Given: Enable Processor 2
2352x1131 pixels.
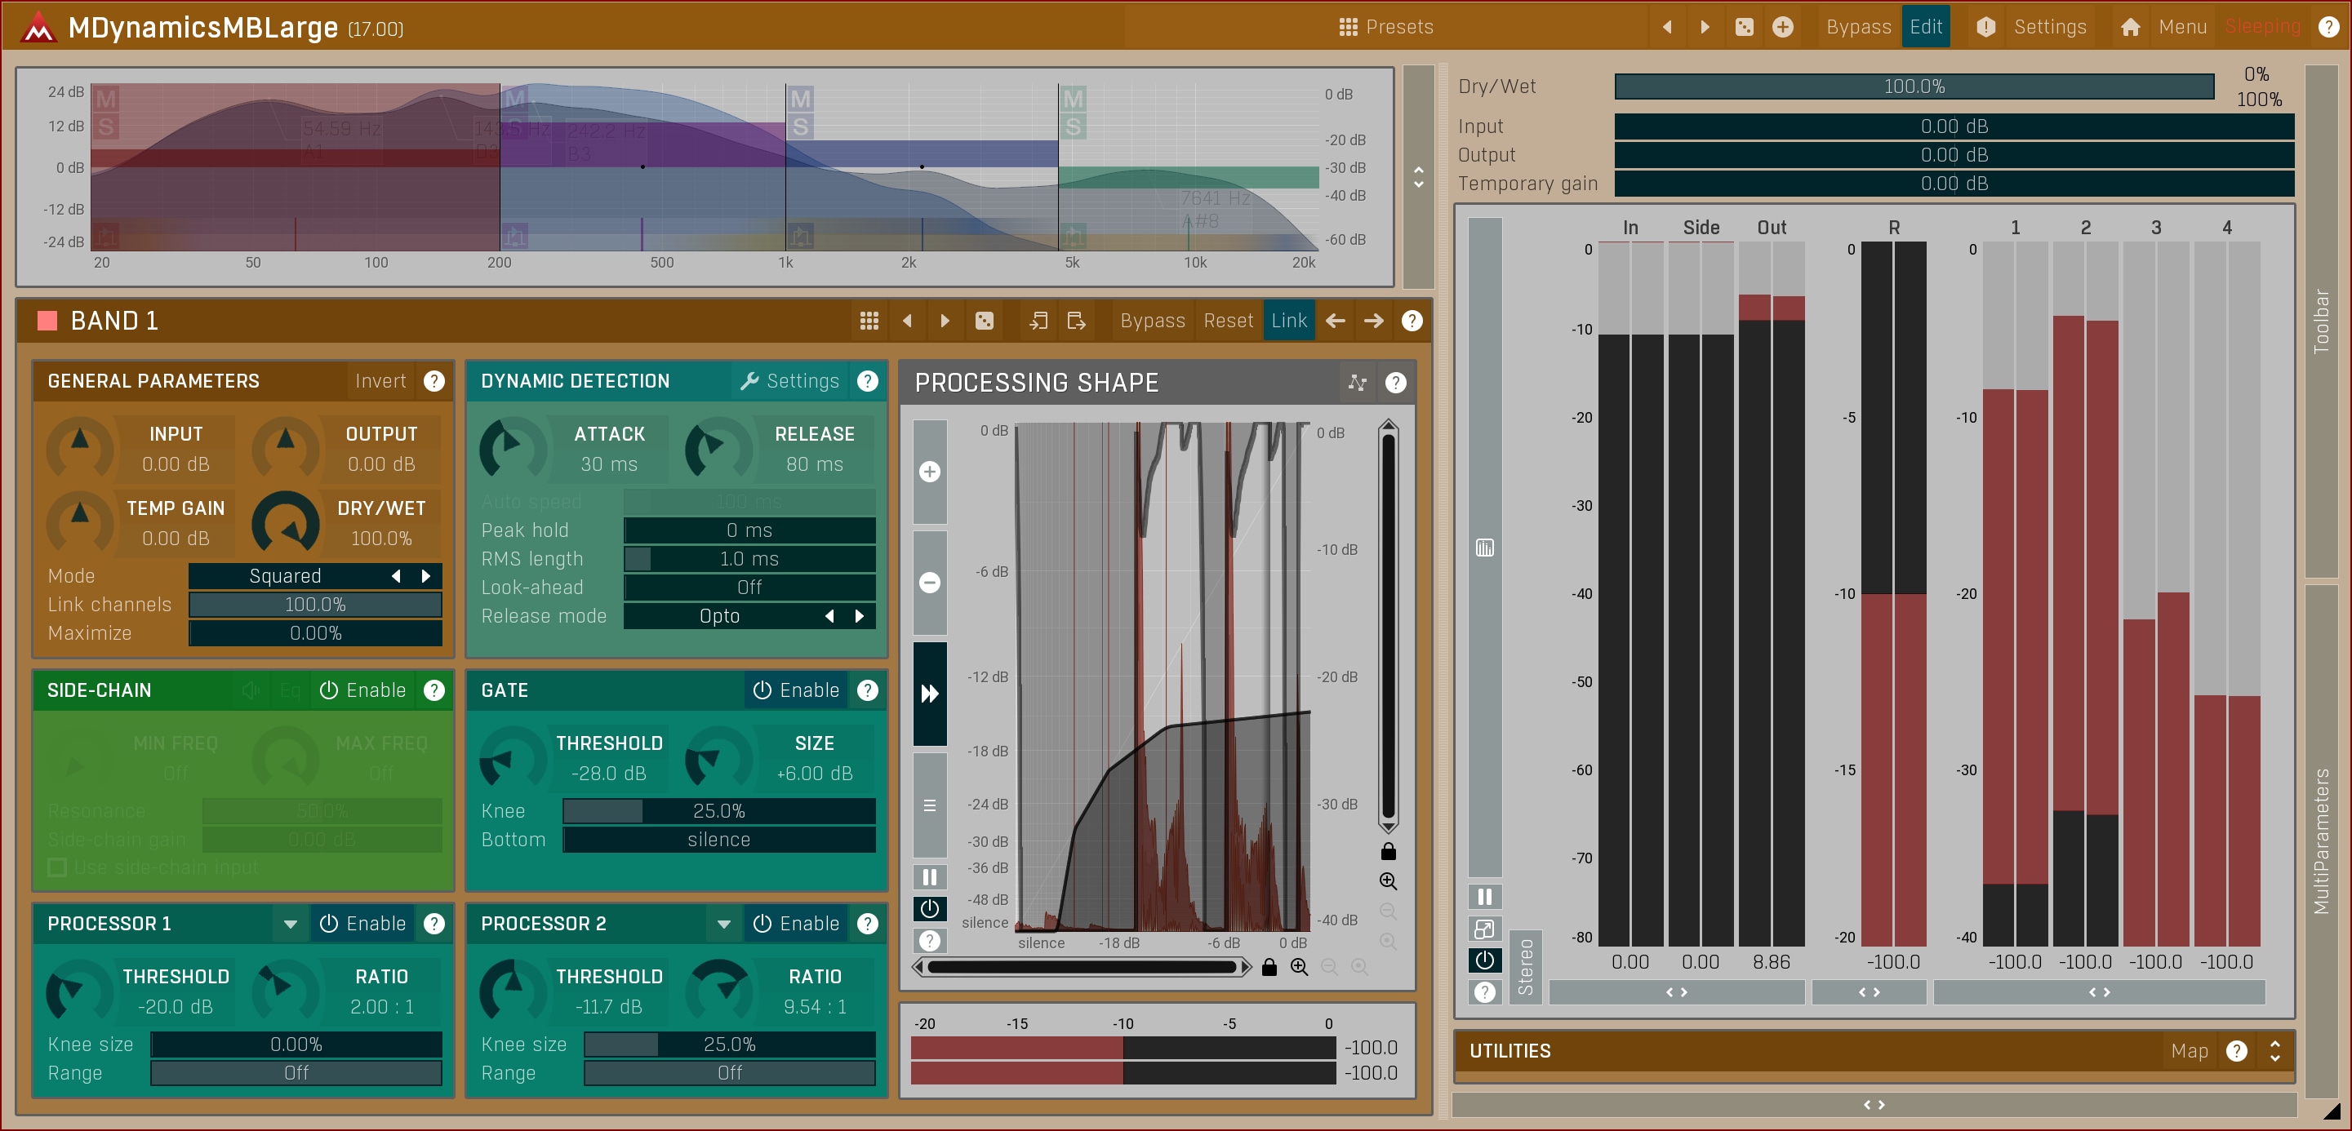Looking at the screenshot, I should point(796,924).
